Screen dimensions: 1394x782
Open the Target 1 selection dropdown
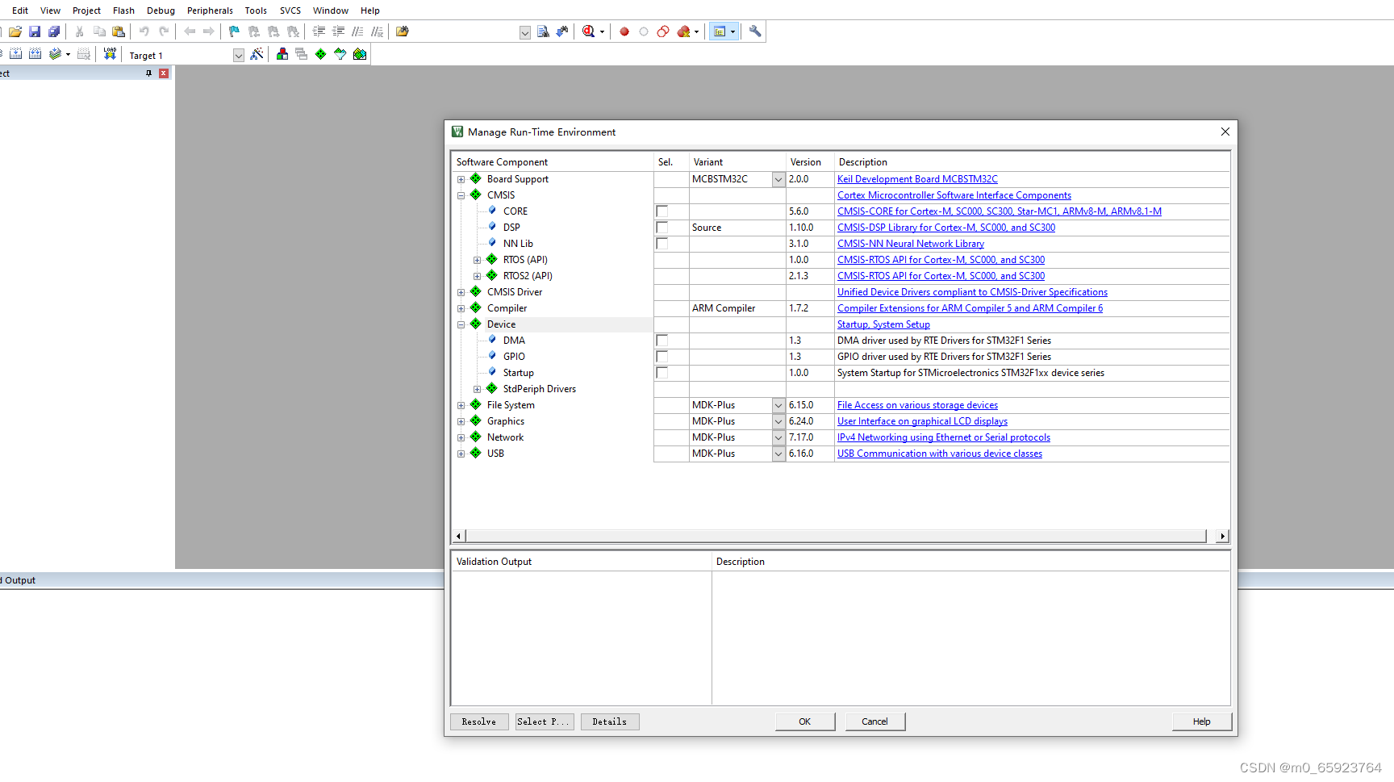point(239,55)
